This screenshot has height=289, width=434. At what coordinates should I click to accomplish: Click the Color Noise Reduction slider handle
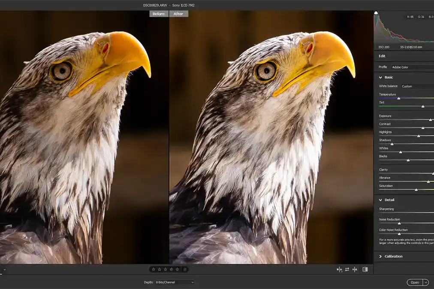click(x=399, y=234)
